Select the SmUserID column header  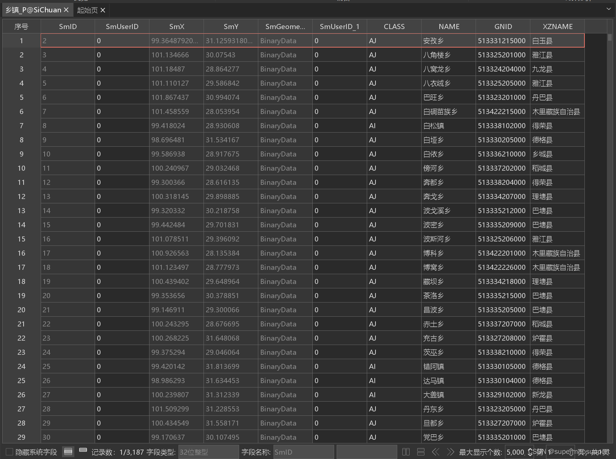click(x=122, y=27)
